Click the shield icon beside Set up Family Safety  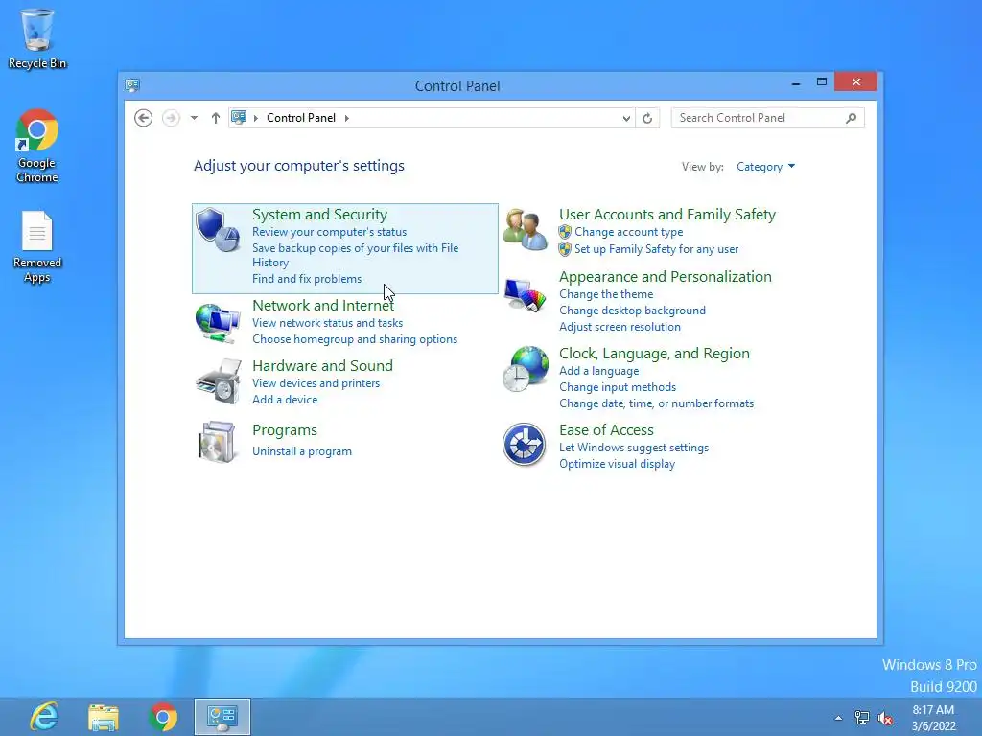coord(565,249)
